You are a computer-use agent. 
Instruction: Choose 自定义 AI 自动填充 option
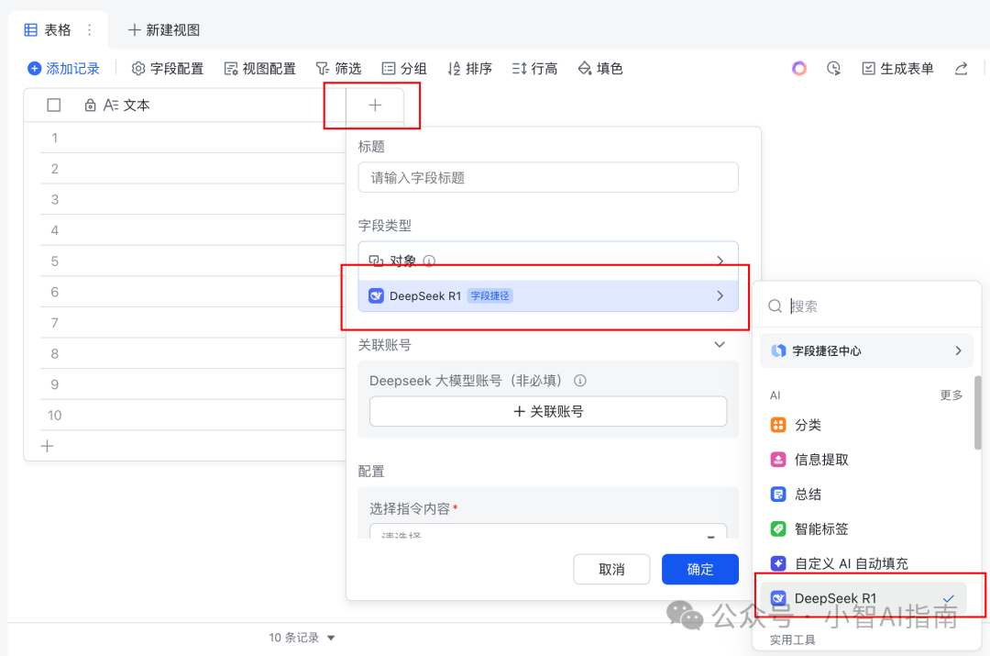tap(851, 563)
